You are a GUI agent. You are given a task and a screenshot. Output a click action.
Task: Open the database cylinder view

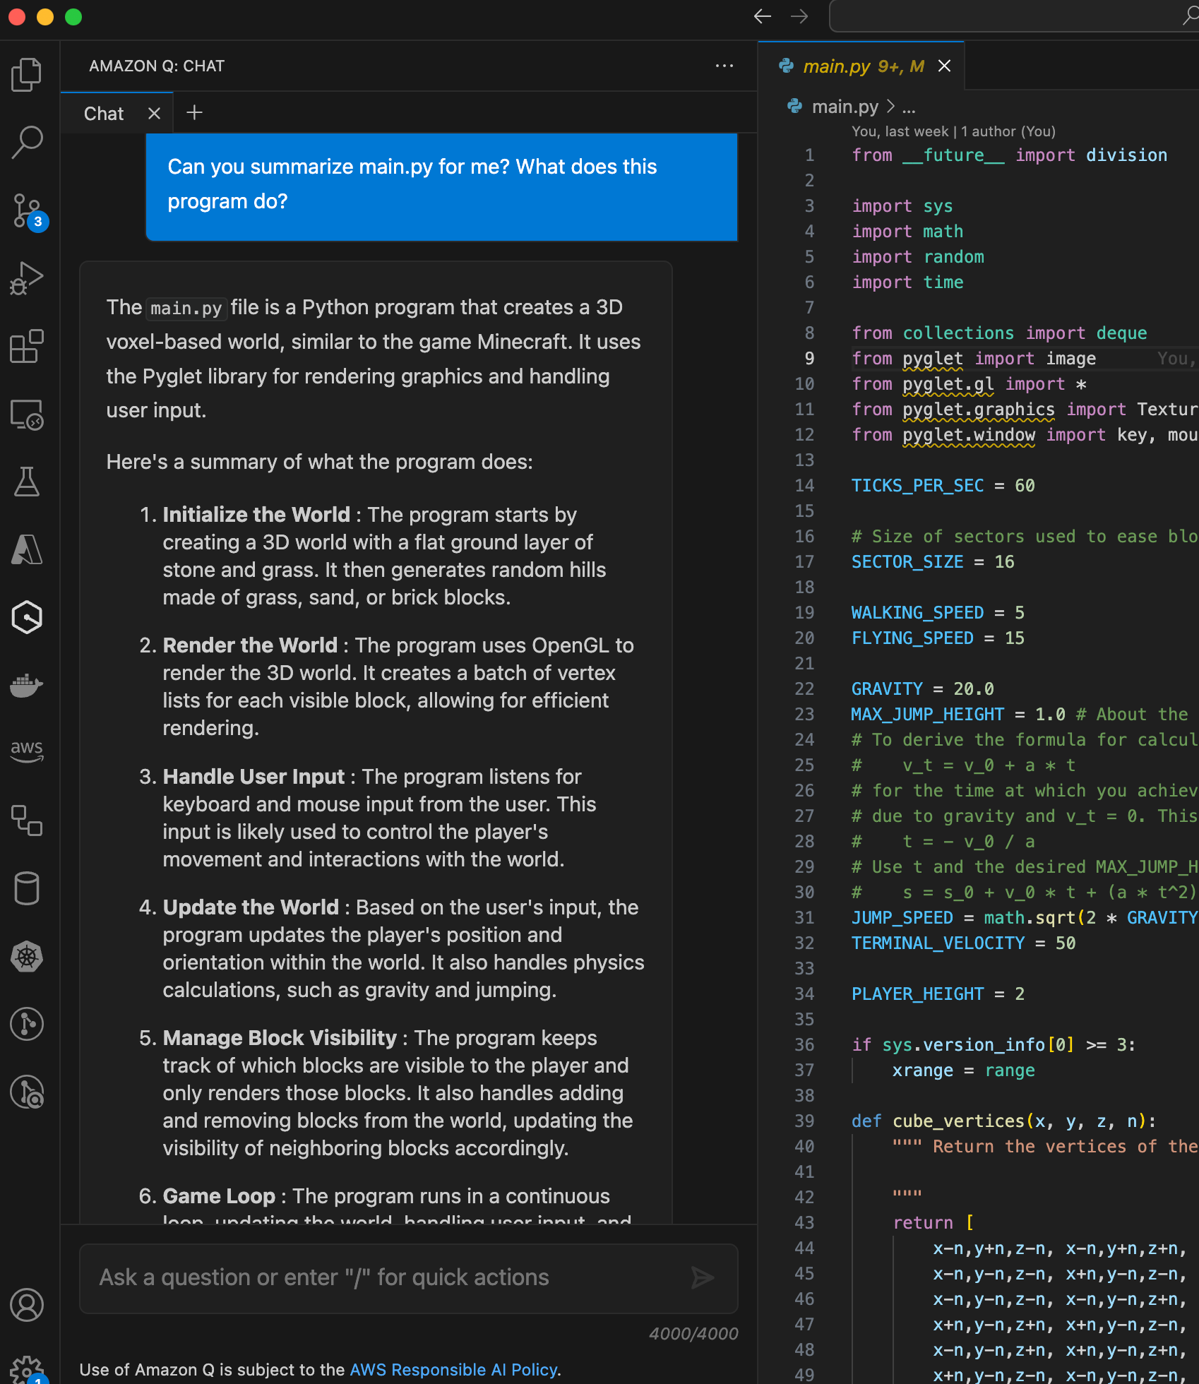tap(27, 888)
